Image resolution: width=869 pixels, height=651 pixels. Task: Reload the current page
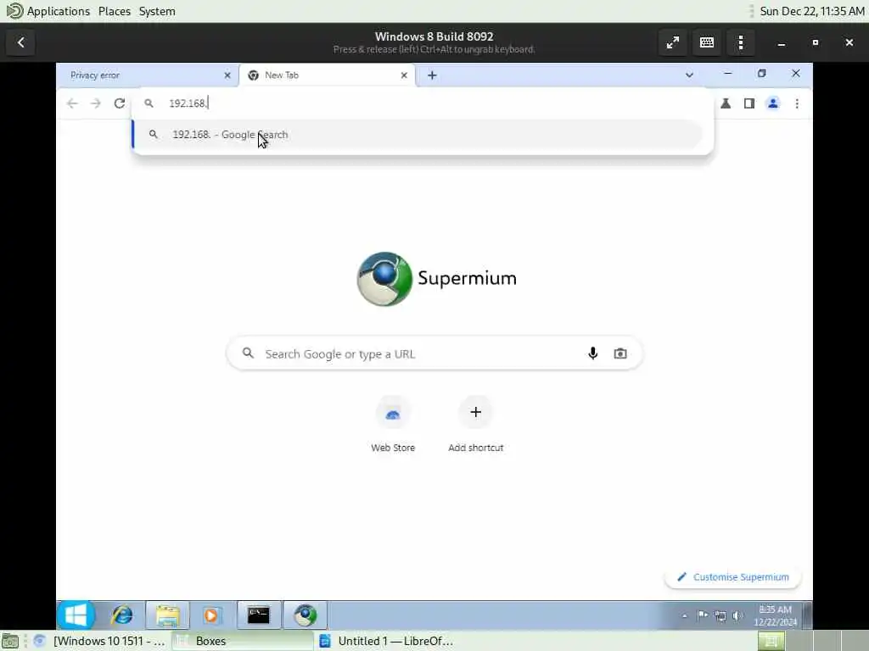119,103
